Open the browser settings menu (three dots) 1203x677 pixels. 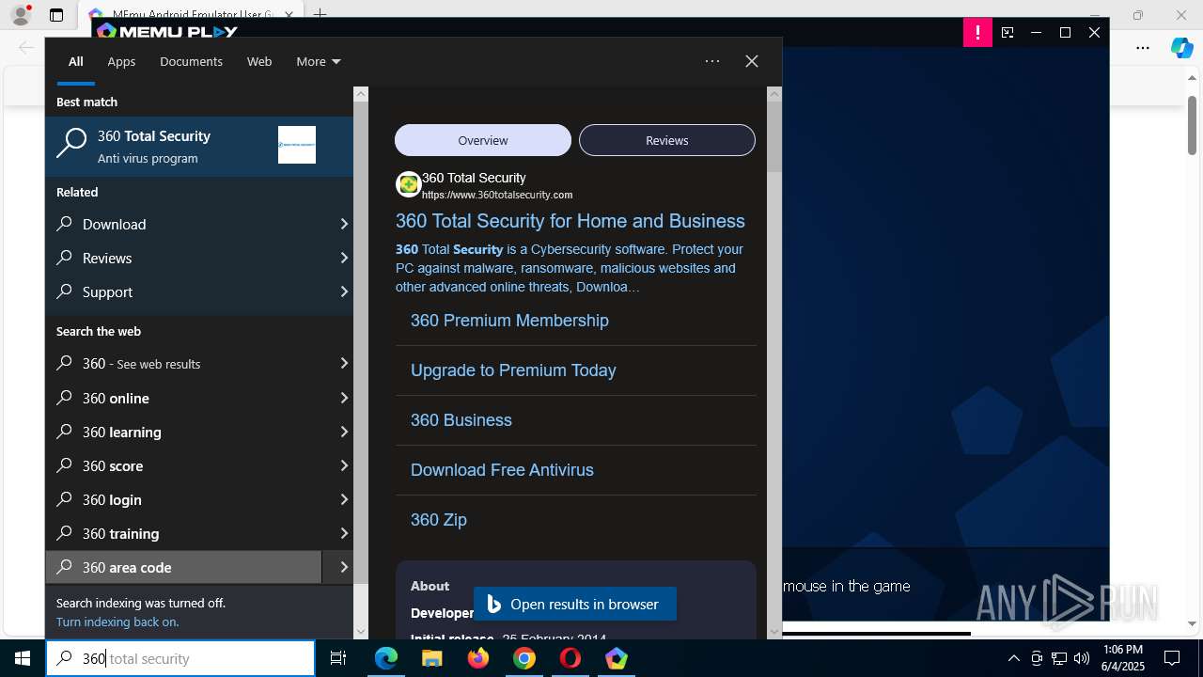click(x=1143, y=48)
